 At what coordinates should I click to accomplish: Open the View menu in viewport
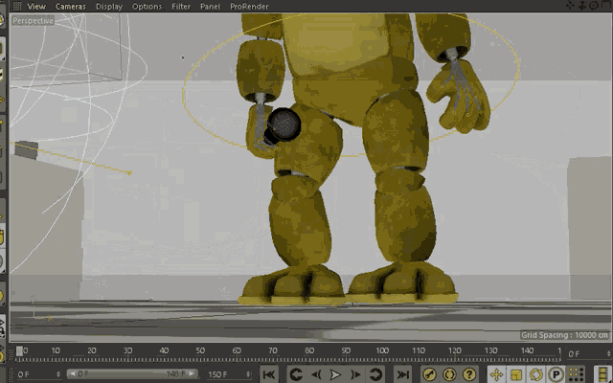36,7
